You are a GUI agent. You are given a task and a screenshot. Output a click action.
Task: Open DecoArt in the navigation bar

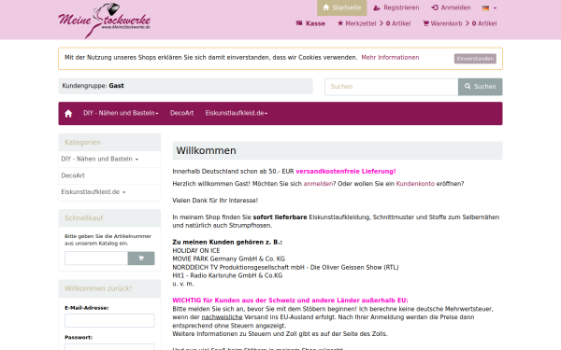pyautogui.click(x=181, y=113)
